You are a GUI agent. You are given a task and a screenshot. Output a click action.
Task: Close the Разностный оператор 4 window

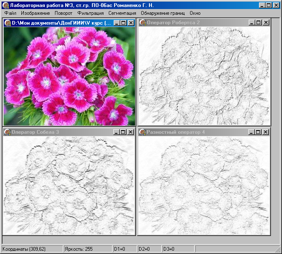click(266, 132)
